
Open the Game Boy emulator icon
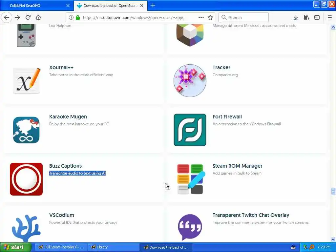tap(26, 35)
